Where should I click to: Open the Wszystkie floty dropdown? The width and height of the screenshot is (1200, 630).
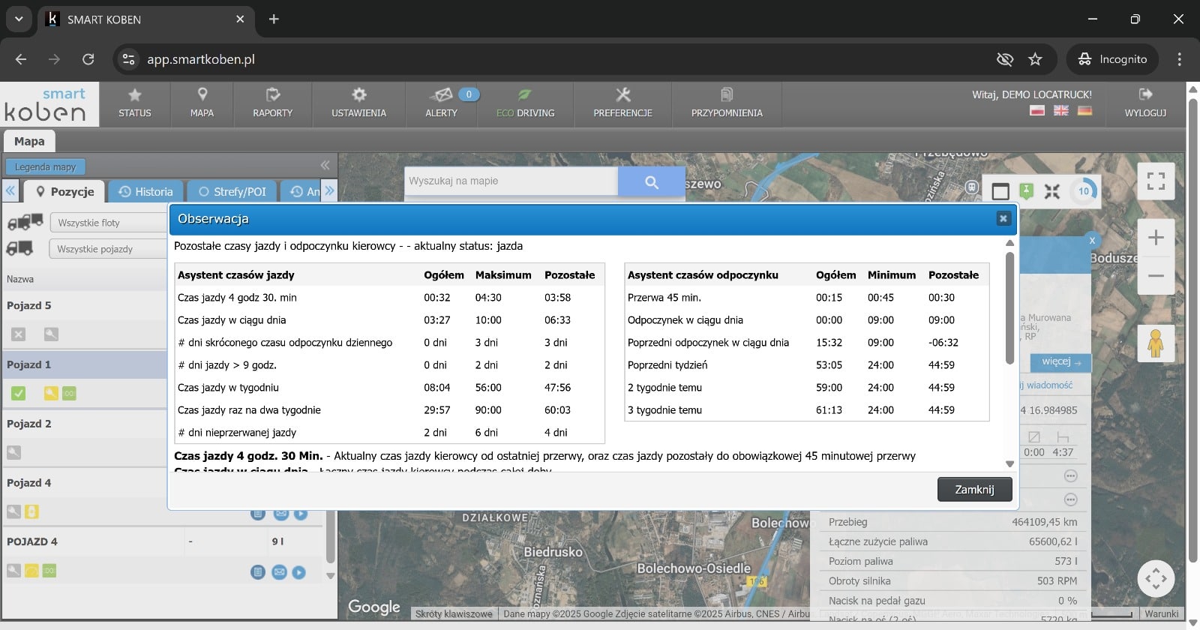(109, 223)
